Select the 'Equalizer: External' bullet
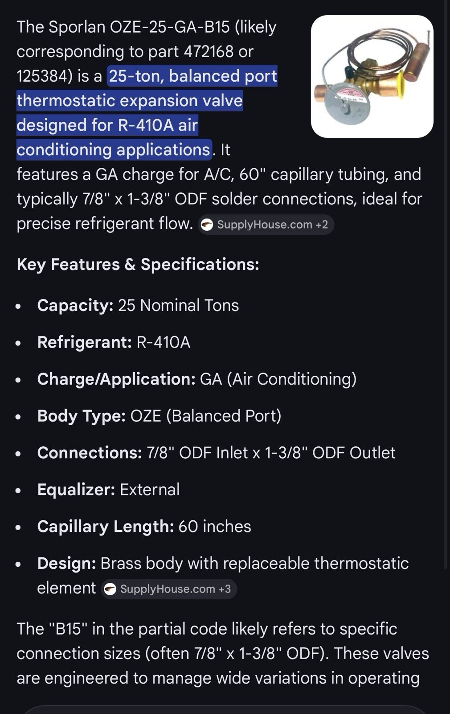450x714 pixels. point(109,490)
